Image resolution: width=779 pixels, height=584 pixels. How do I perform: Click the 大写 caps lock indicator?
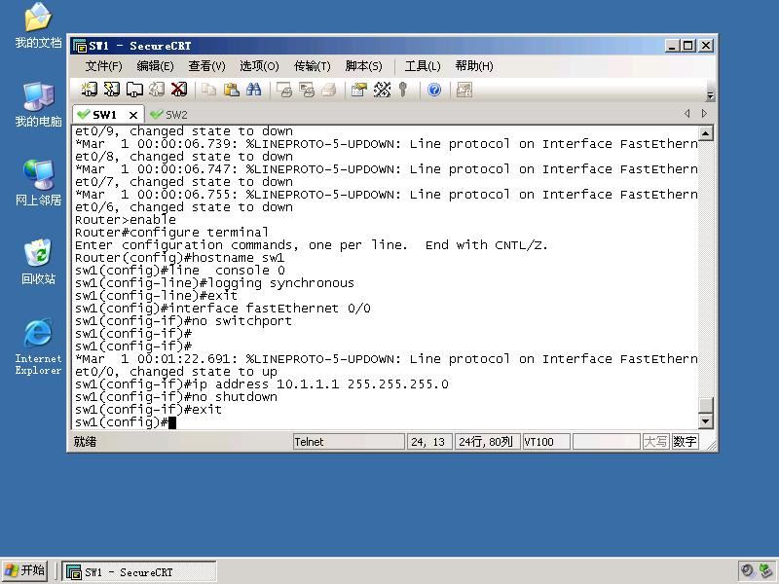click(x=655, y=442)
